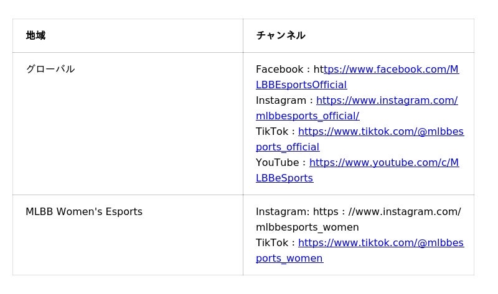Screen dimensions: 498x294
Task: Click the "LBBeSports" wrapped link line
Action: (x=284, y=178)
